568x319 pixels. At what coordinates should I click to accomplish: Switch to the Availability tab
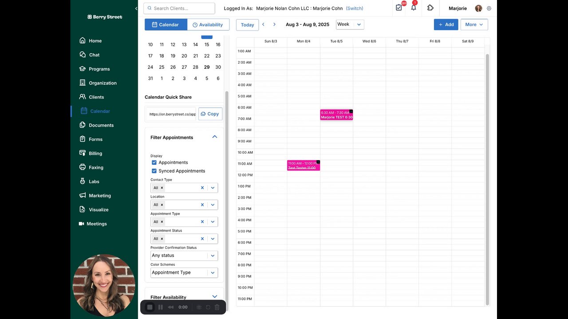[208, 25]
